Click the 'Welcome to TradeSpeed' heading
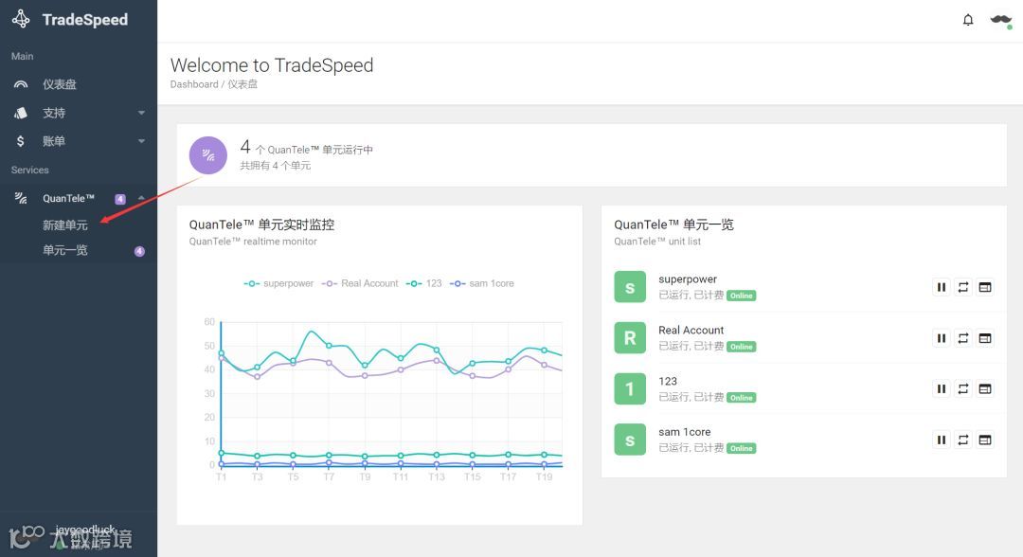The width and height of the screenshot is (1023, 557). coord(272,65)
